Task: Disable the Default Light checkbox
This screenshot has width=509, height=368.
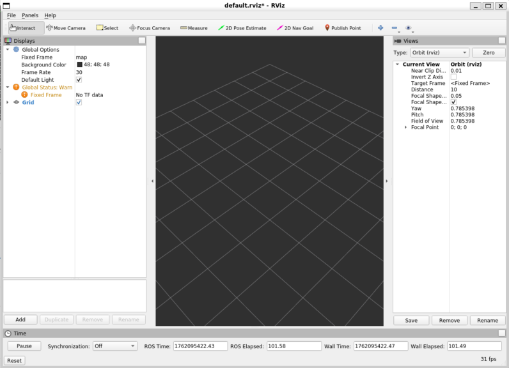Action: [x=79, y=80]
